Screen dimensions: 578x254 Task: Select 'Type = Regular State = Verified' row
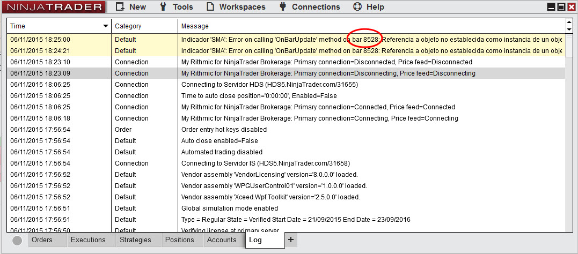tap(286, 219)
